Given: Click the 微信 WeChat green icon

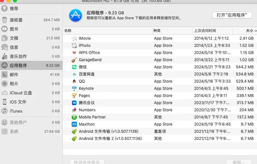Looking at the screenshot, I should click(x=74, y=67).
